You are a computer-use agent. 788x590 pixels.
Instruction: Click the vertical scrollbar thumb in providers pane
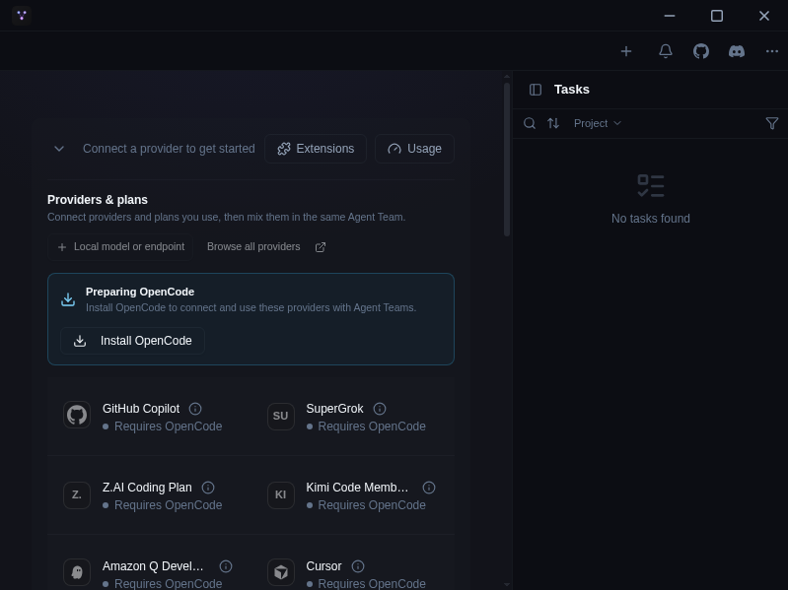click(x=507, y=160)
